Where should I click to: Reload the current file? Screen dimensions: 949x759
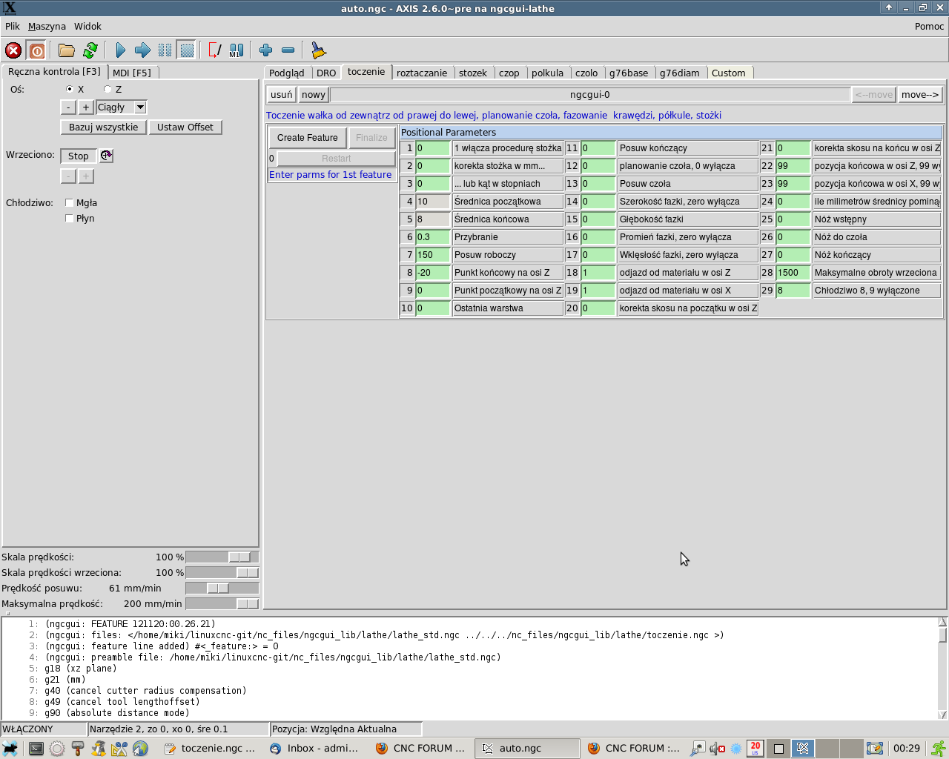(x=90, y=50)
